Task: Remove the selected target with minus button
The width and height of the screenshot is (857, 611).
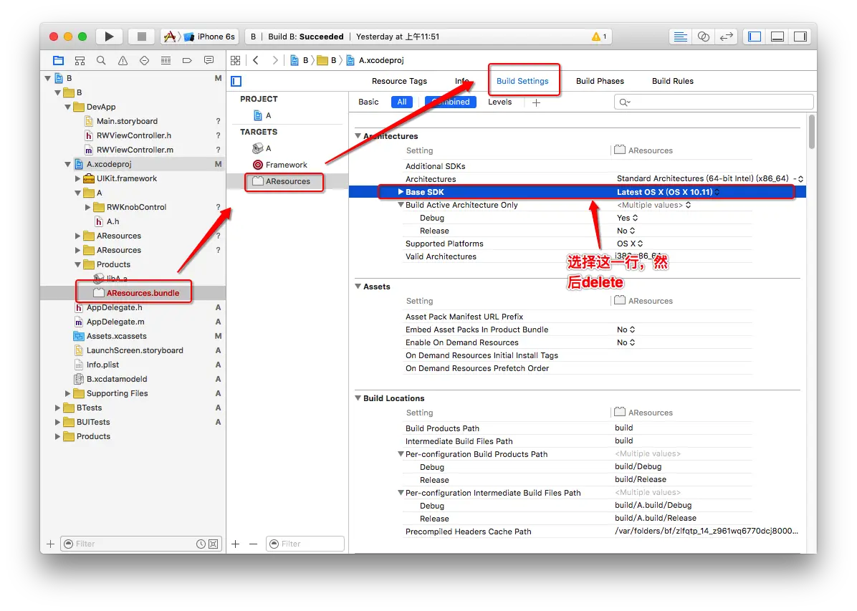Action: pos(253,544)
